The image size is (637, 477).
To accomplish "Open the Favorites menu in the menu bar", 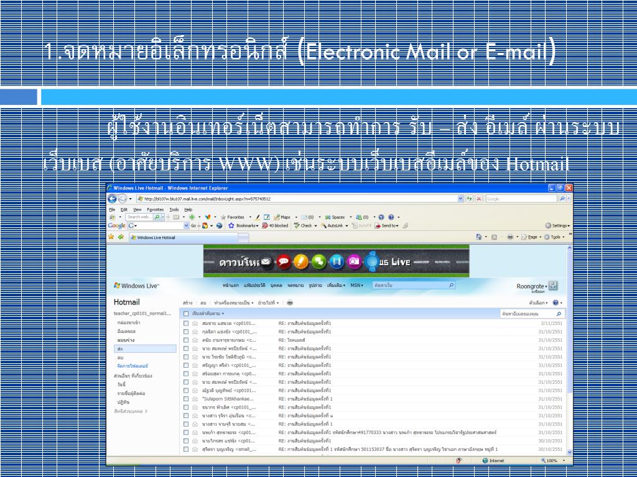I will coord(155,210).
